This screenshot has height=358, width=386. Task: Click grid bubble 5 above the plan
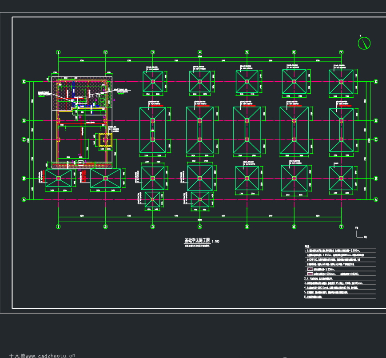[x=247, y=52]
